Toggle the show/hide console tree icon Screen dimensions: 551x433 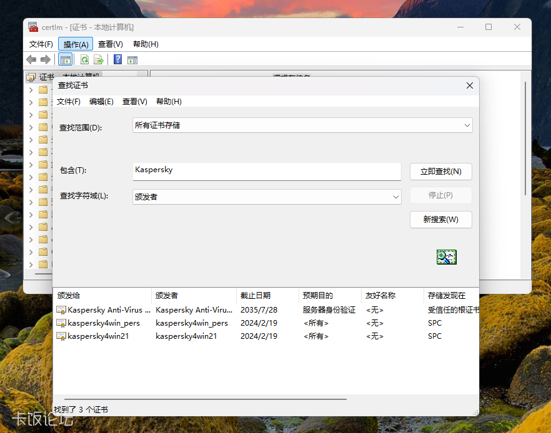[66, 60]
